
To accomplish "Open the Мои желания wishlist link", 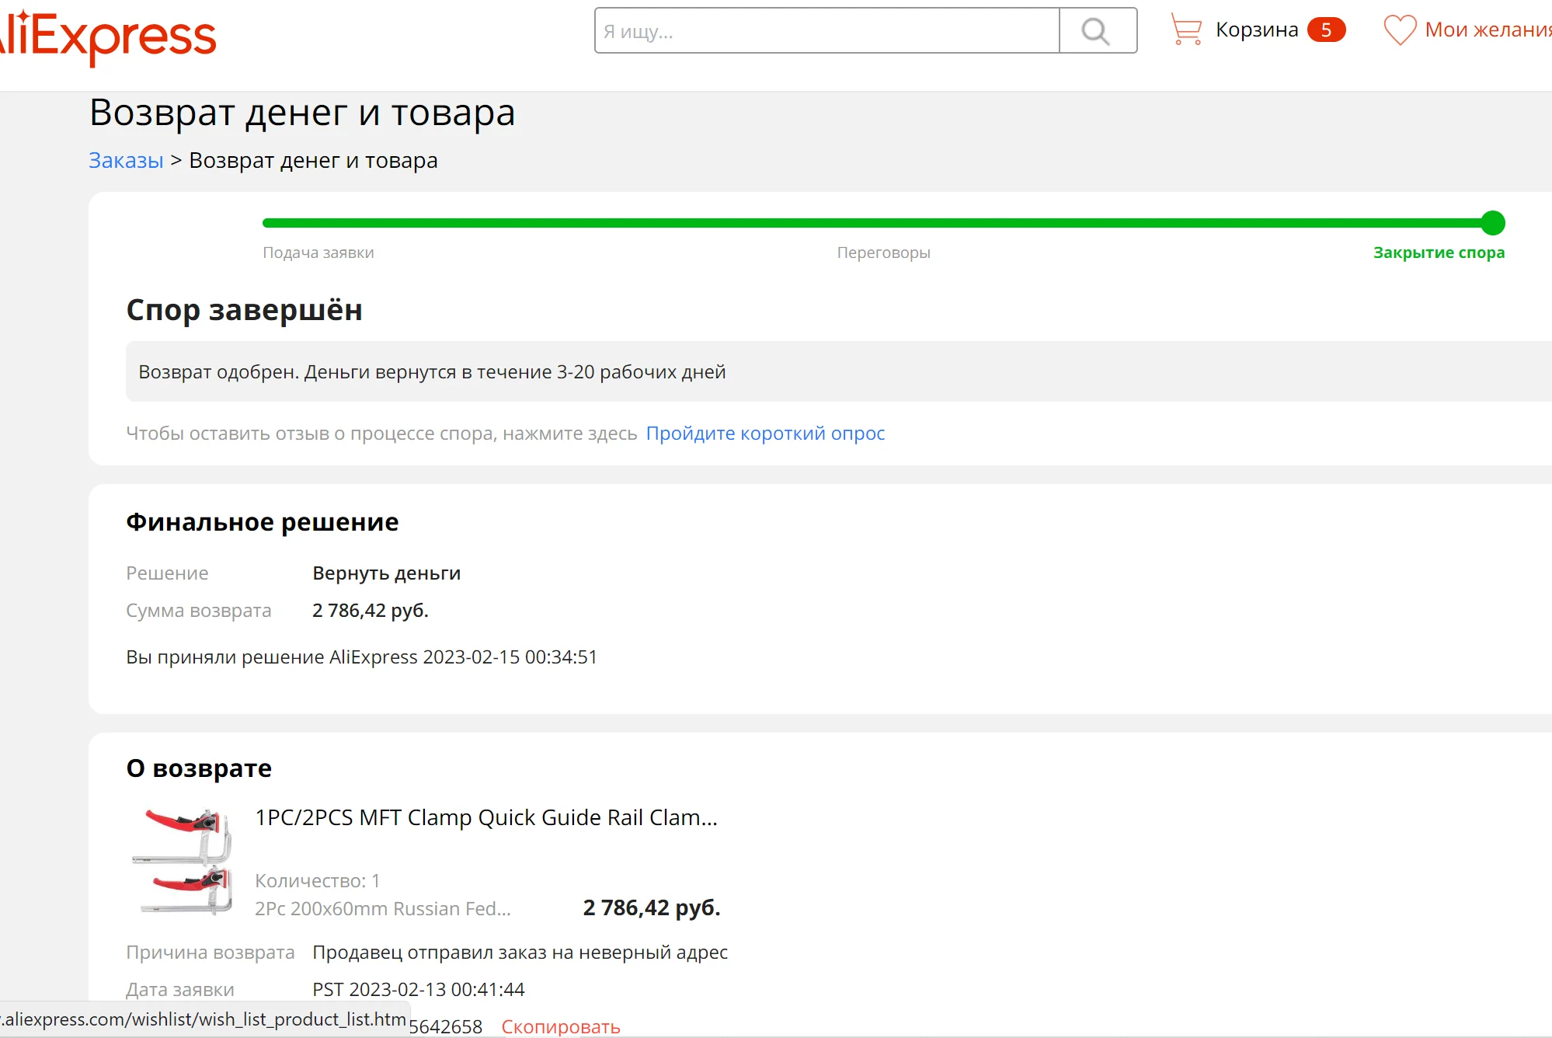I will (x=1487, y=30).
